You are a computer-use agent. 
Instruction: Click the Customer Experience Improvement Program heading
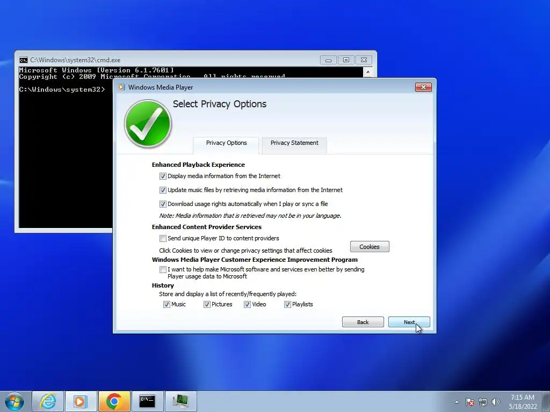click(x=255, y=260)
